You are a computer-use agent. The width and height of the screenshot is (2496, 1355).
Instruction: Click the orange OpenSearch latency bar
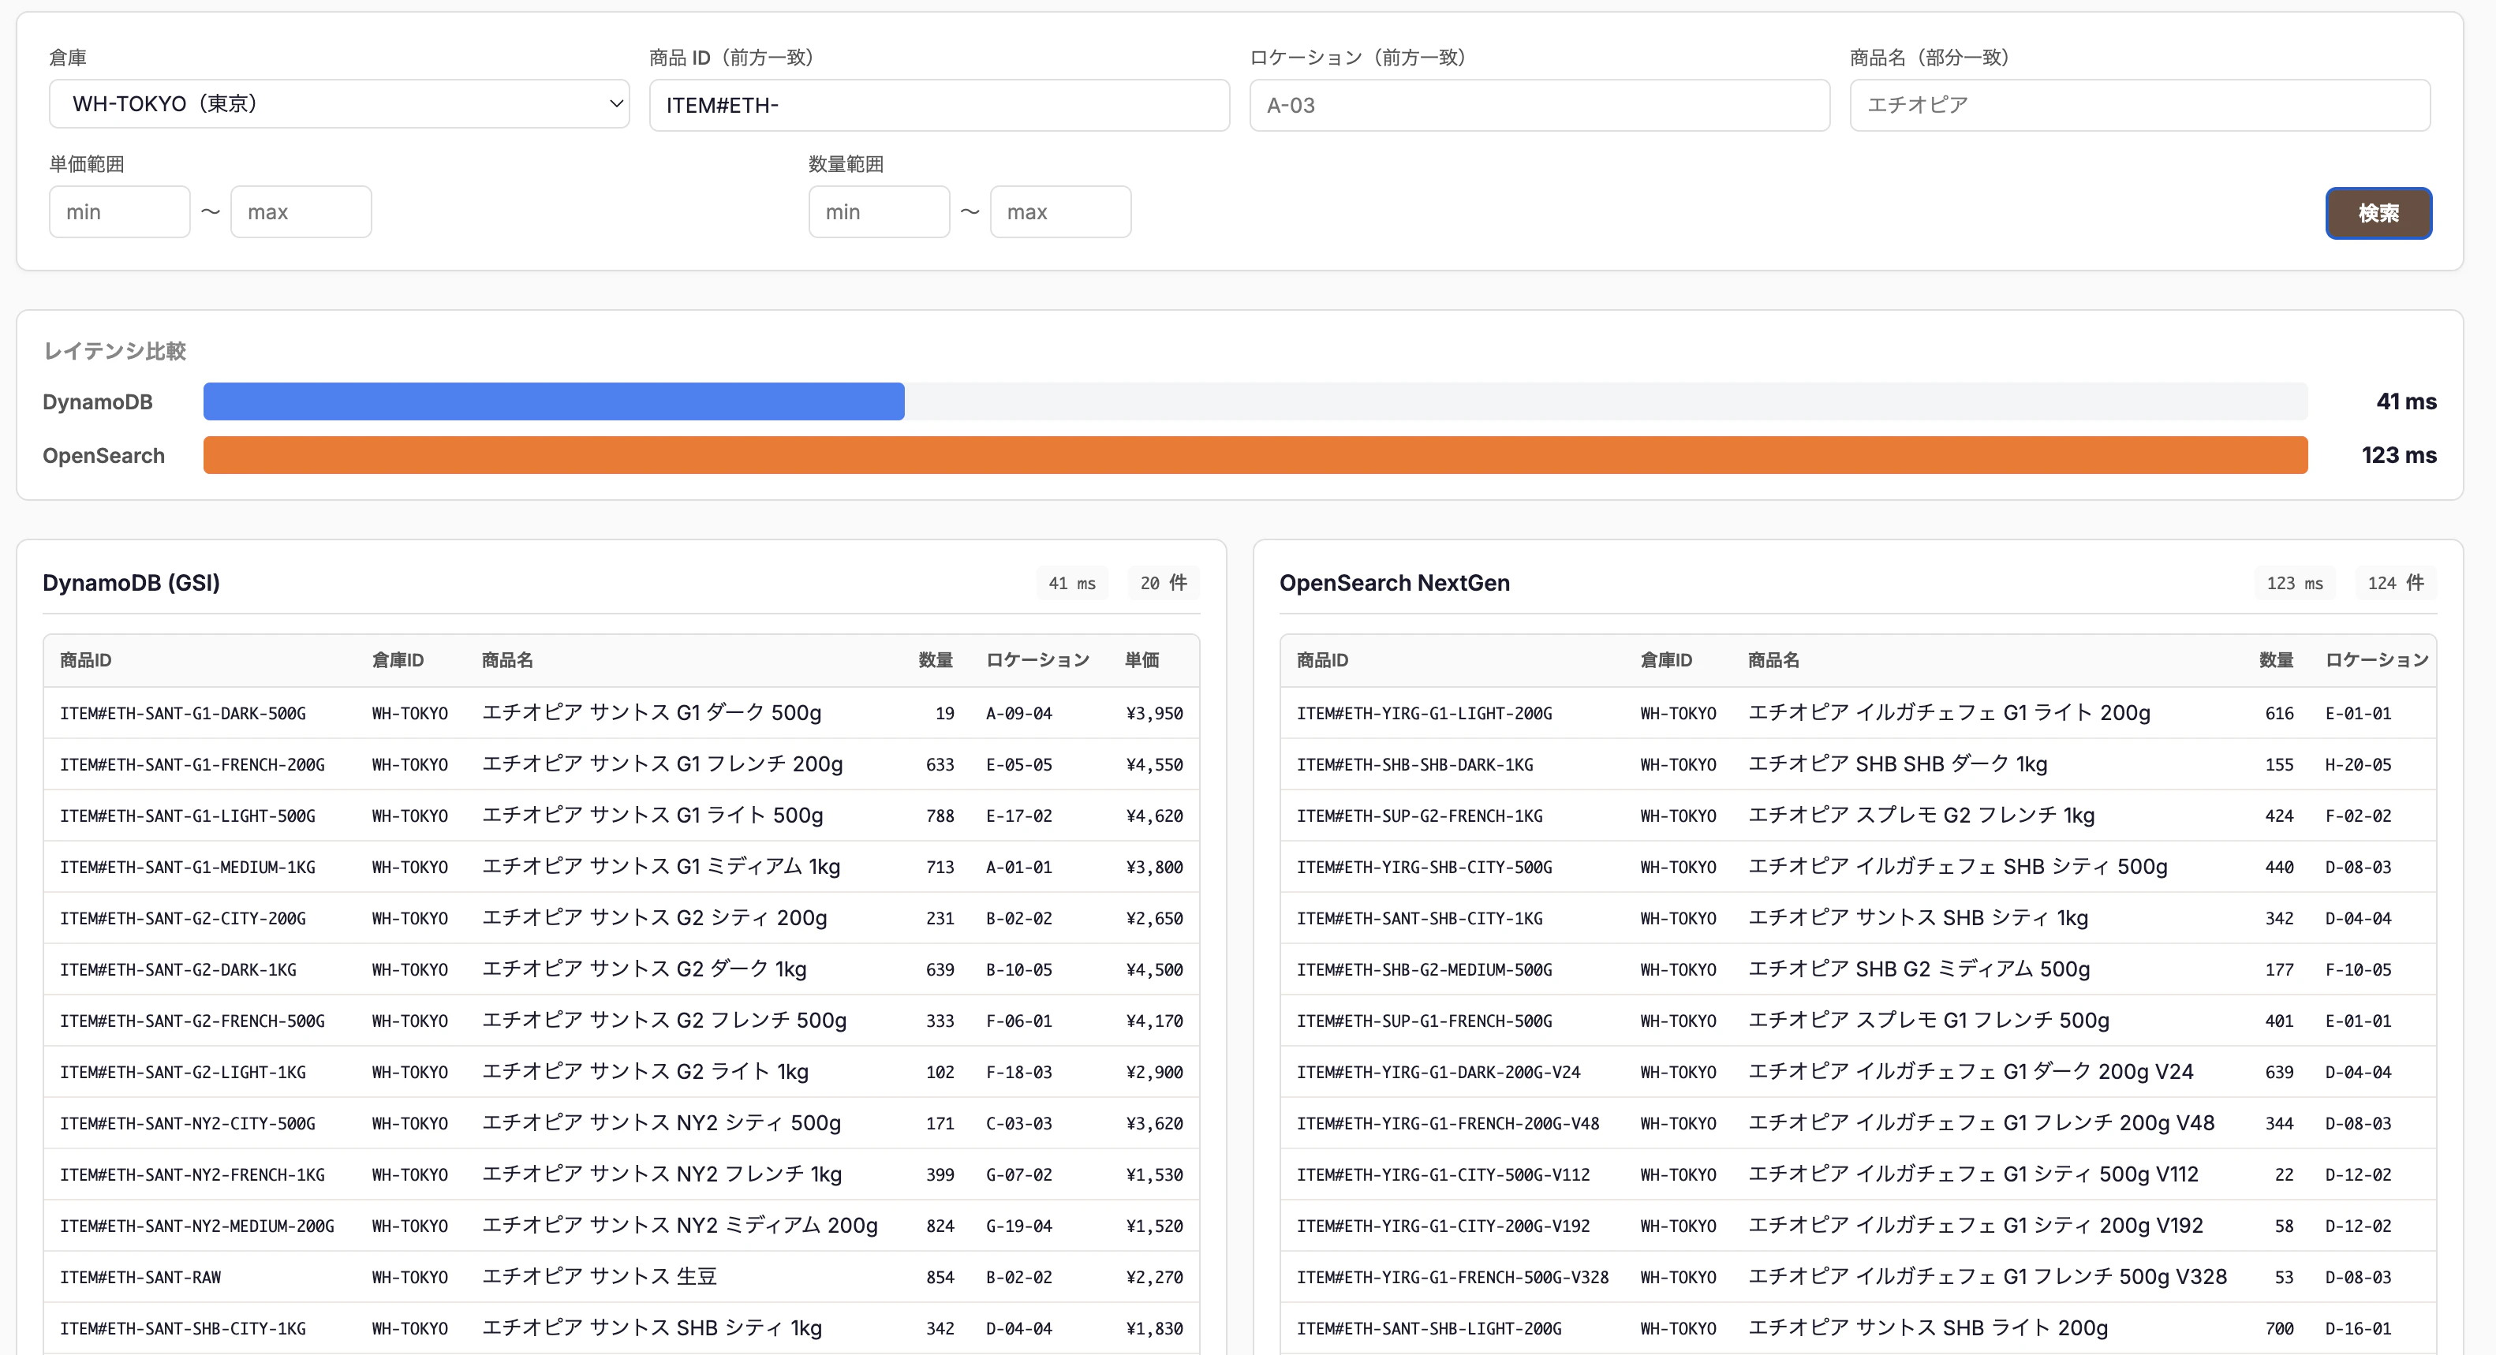[1255, 455]
